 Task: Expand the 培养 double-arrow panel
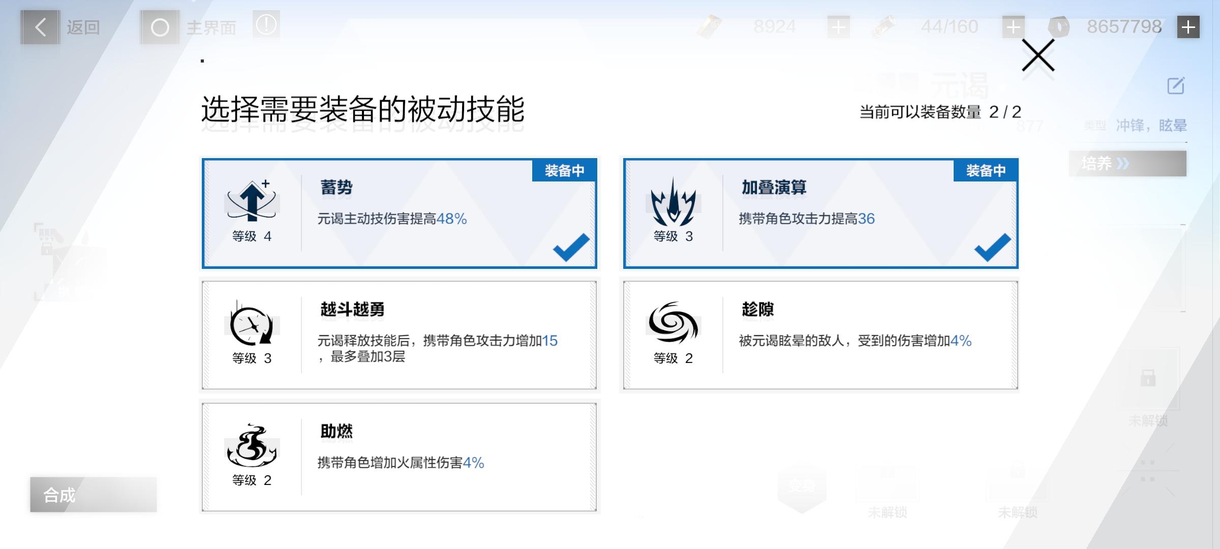1127,164
